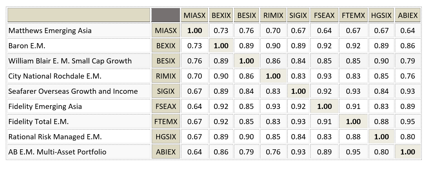428x171 pixels.
Task: Select William Blair E. M. Small Cap Growth
Action: pos(70,61)
